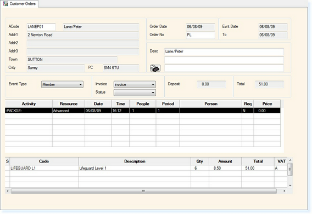Click the Amount cell 8.50
This screenshot has width=312, height=214.
pyautogui.click(x=225, y=168)
